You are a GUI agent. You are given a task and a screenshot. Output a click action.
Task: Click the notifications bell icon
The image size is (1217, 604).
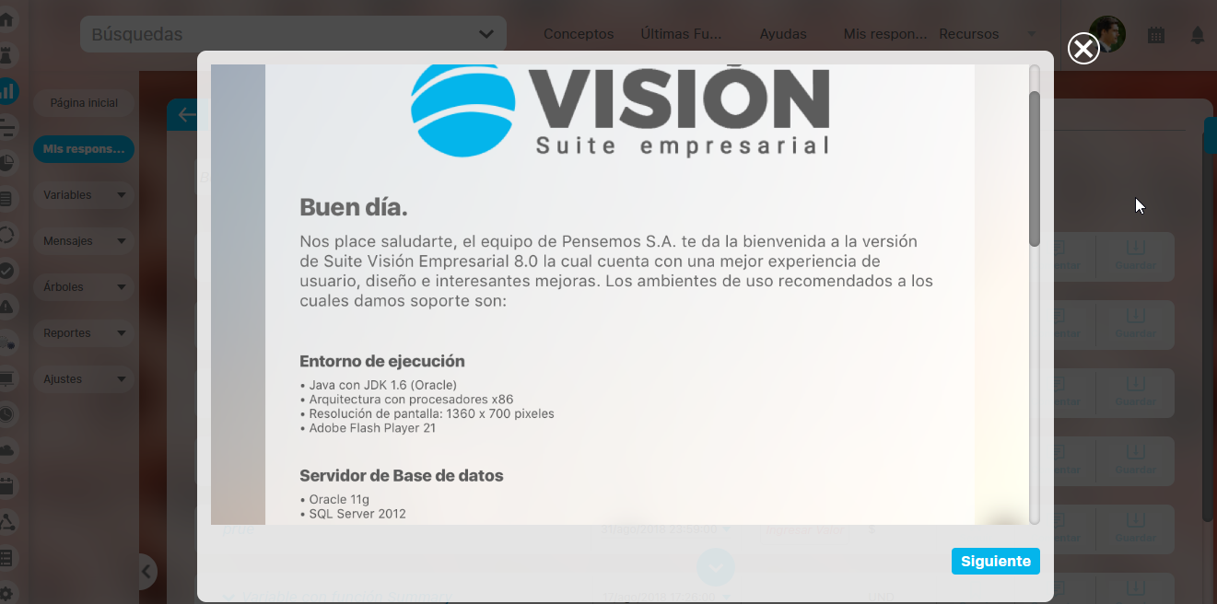click(x=1198, y=35)
